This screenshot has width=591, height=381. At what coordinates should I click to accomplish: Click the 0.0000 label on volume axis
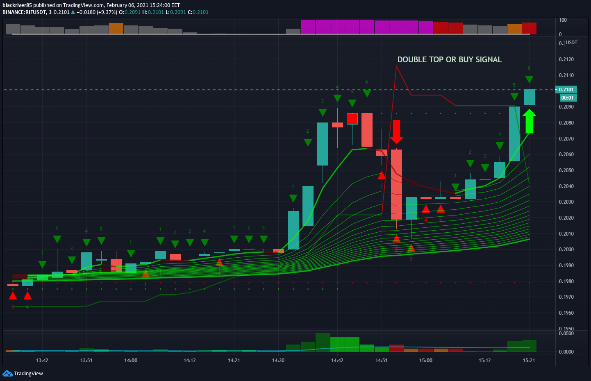566,352
